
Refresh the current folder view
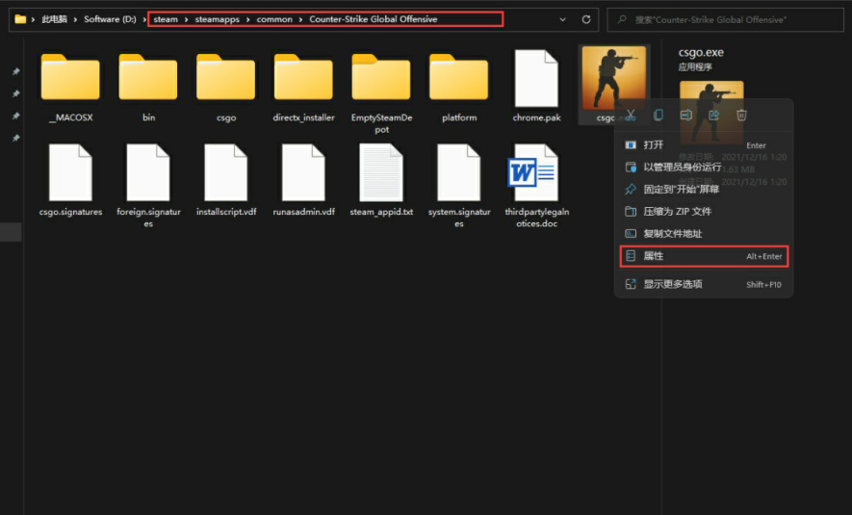[x=585, y=19]
